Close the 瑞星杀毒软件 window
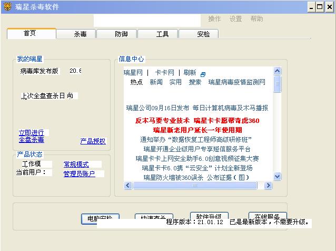Image resolution: width=336 pixels, height=251 pixels. point(330,7)
